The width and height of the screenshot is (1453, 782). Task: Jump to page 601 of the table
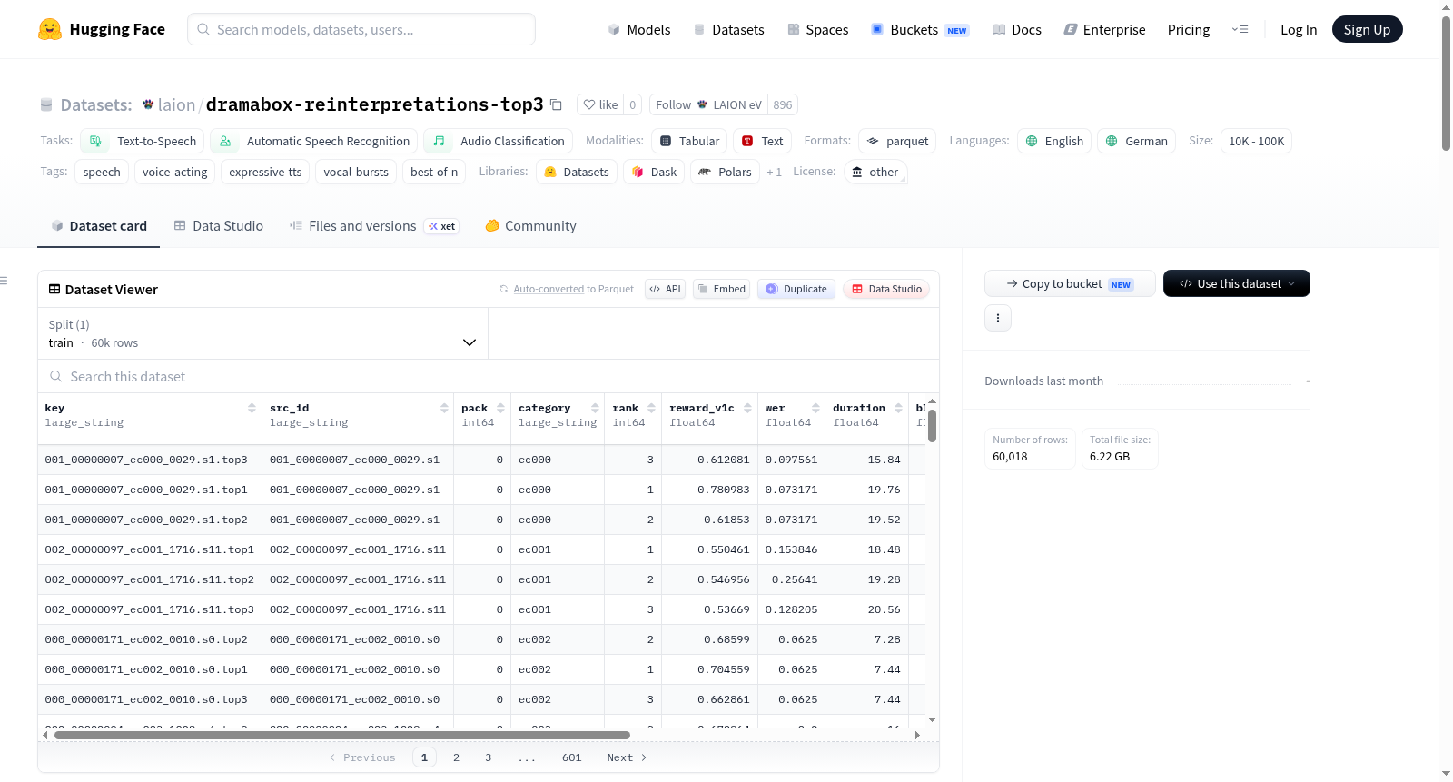pyautogui.click(x=571, y=757)
